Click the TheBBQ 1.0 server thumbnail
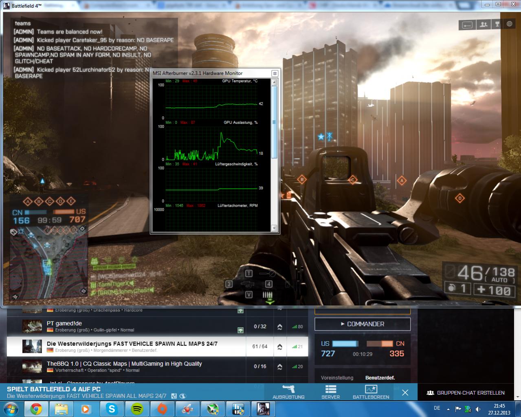Screen dimensions: 521x417 pyautogui.click(x=32, y=366)
